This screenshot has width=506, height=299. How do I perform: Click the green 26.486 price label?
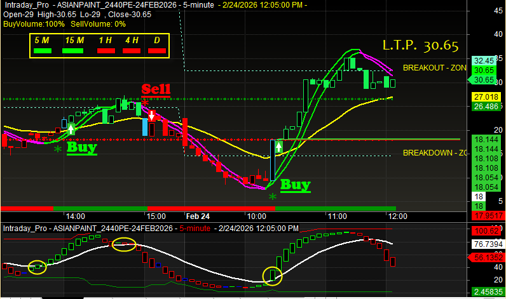pos(486,106)
